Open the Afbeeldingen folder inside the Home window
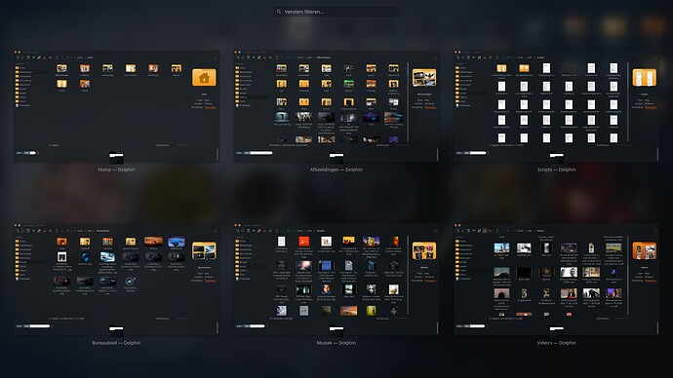Image resolution: width=673 pixels, height=378 pixels. [61, 68]
